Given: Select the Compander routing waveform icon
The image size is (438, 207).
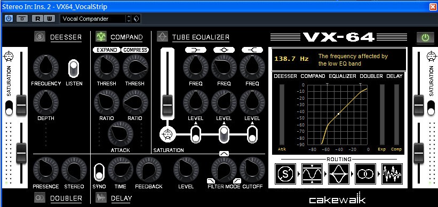Looking at the screenshot, I should tap(312, 174).
